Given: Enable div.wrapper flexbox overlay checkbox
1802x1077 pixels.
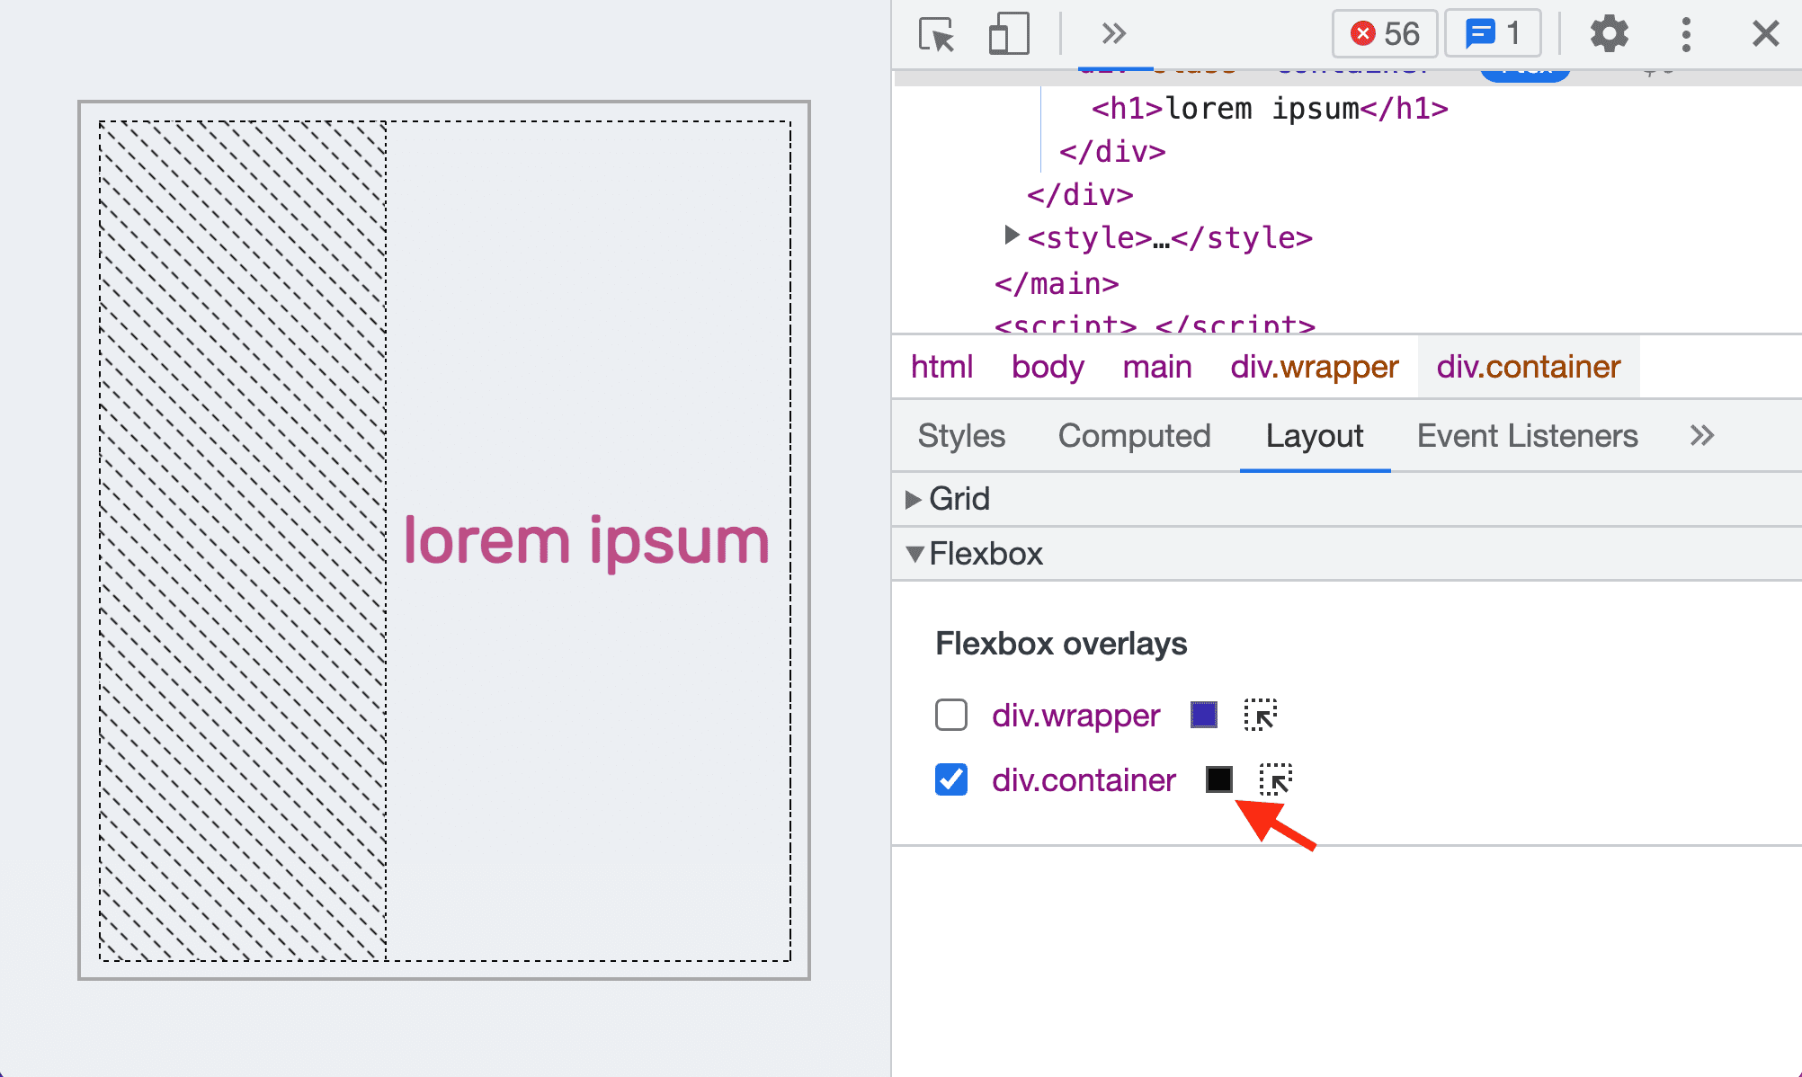Looking at the screenshot, I should pyautogui.click(x=951, y=714).
